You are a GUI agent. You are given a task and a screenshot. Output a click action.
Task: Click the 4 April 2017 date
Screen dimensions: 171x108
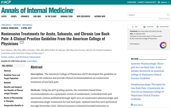pyautogui.click(x=26, y=28)
